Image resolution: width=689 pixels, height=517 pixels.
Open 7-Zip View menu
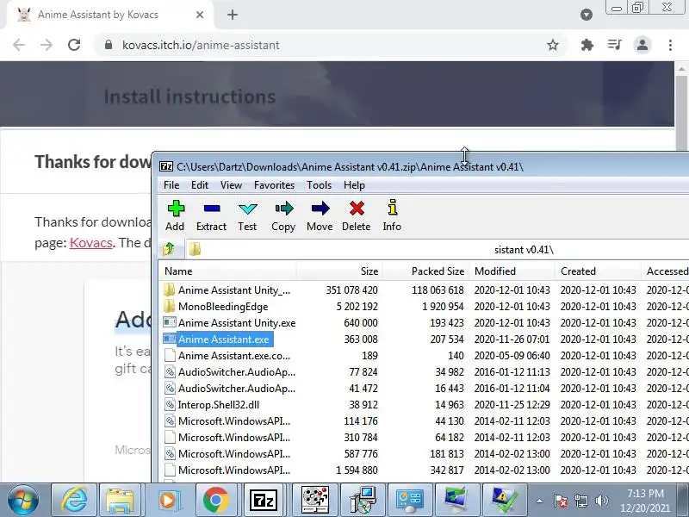[231, 185]
